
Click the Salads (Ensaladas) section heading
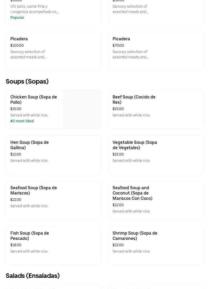click(x=33, y=275)
